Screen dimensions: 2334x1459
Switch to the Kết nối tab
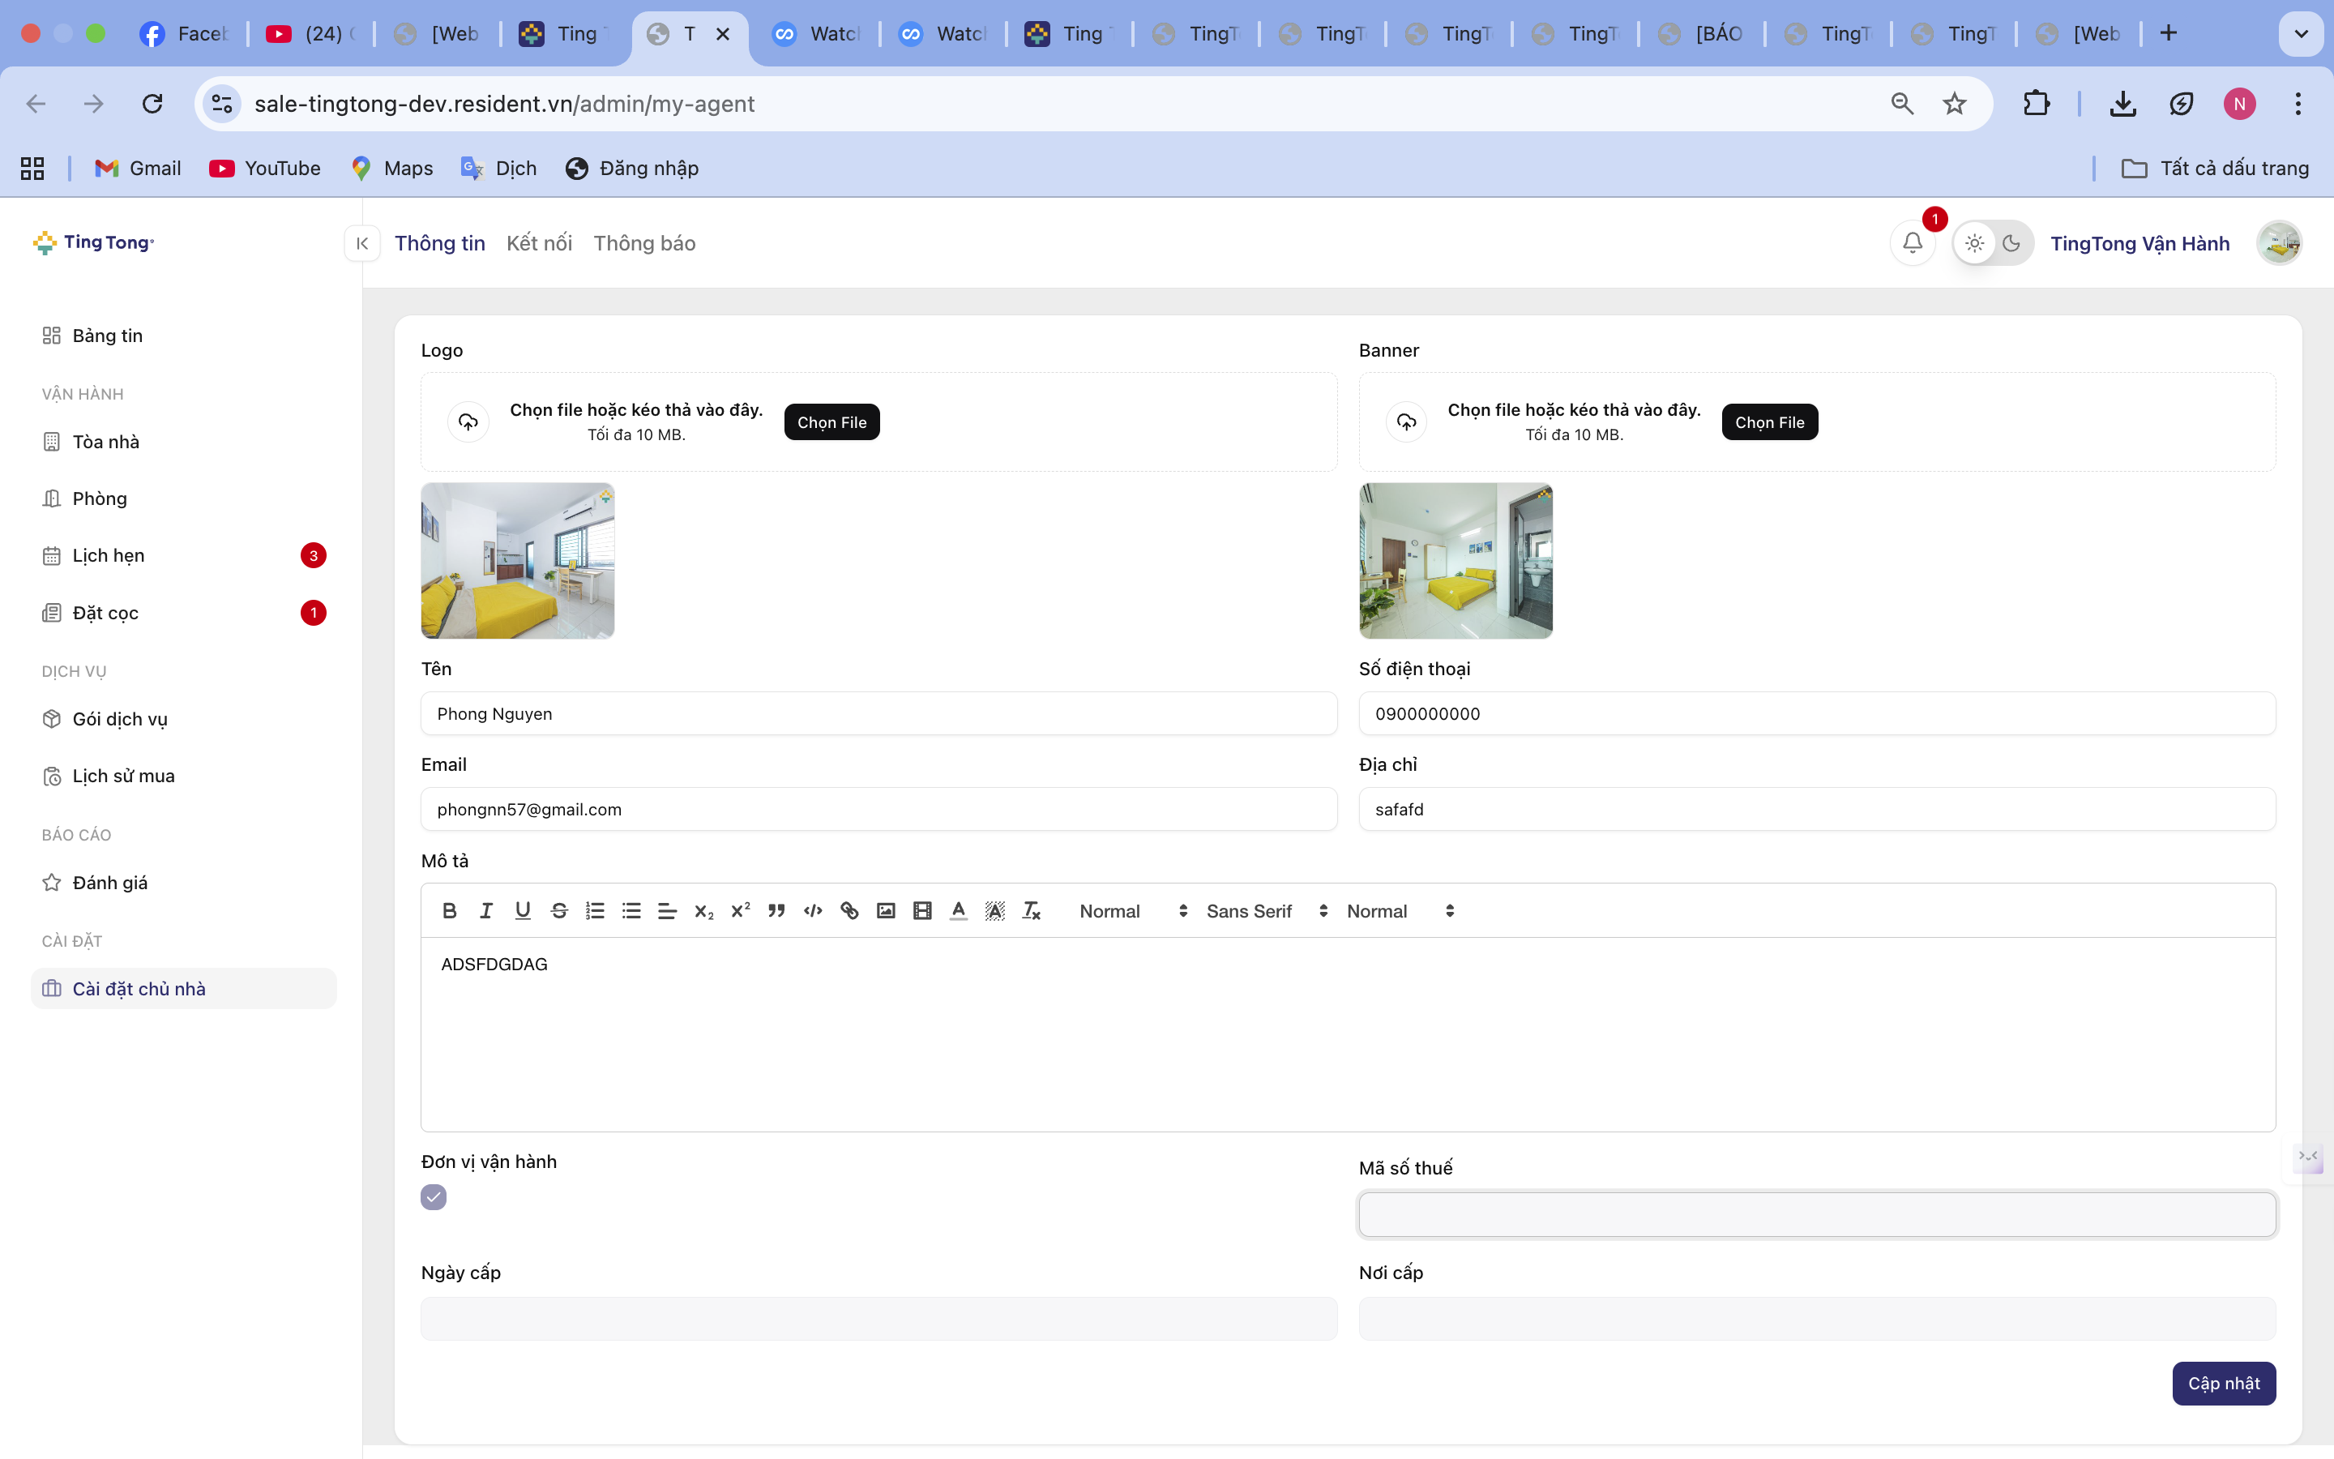[x=538, y=243]
